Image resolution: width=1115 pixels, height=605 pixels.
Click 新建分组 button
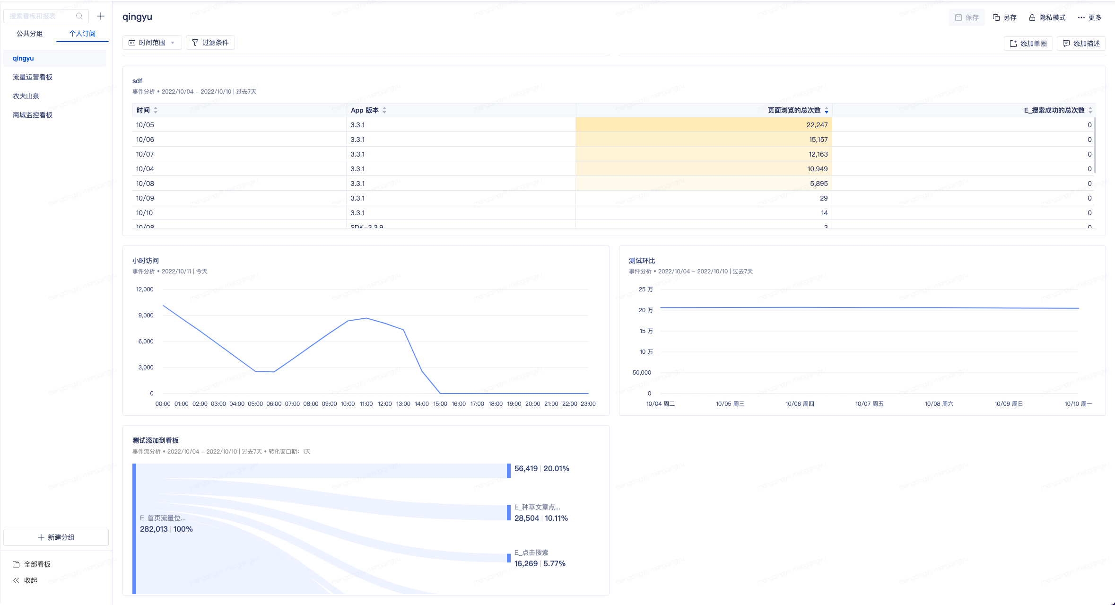tap(56, 537)
